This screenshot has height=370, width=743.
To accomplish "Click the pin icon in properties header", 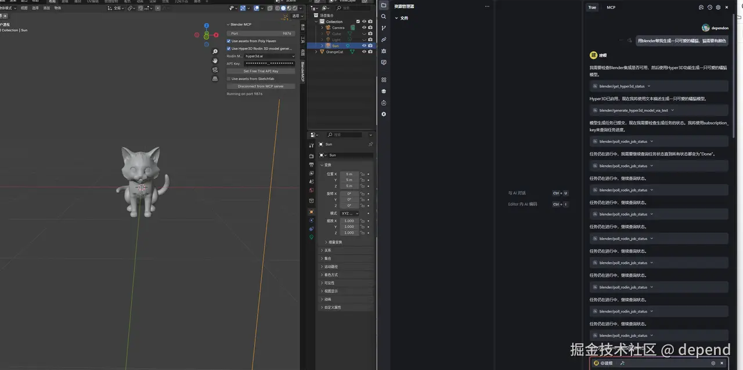I will pyautogui.click(x=370, y=144).
